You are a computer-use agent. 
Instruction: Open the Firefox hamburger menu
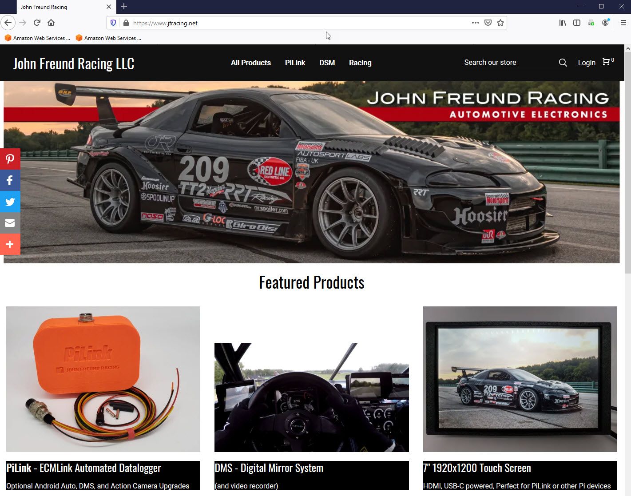pos(623,23)
